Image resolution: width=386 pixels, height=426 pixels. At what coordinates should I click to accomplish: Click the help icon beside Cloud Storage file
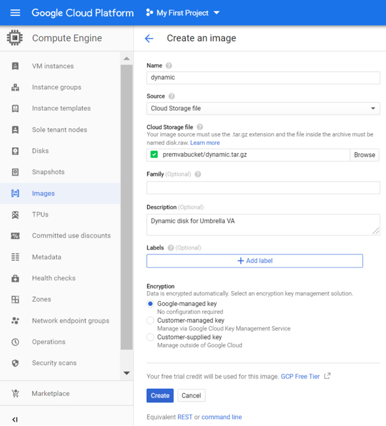pyautogui.click(x=200, y=127)
